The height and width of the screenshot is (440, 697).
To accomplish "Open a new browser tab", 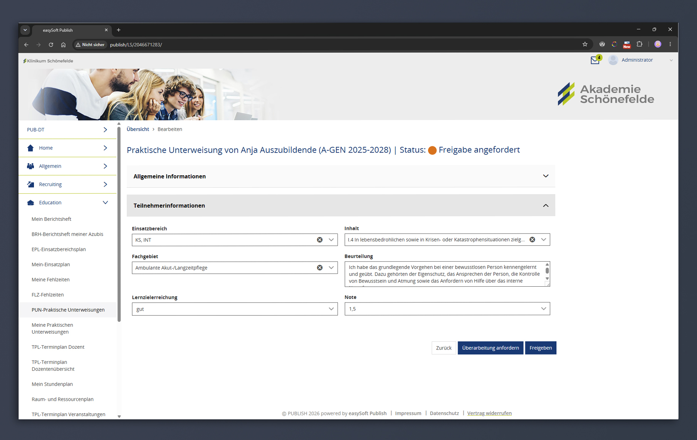I will pos(119,30).
